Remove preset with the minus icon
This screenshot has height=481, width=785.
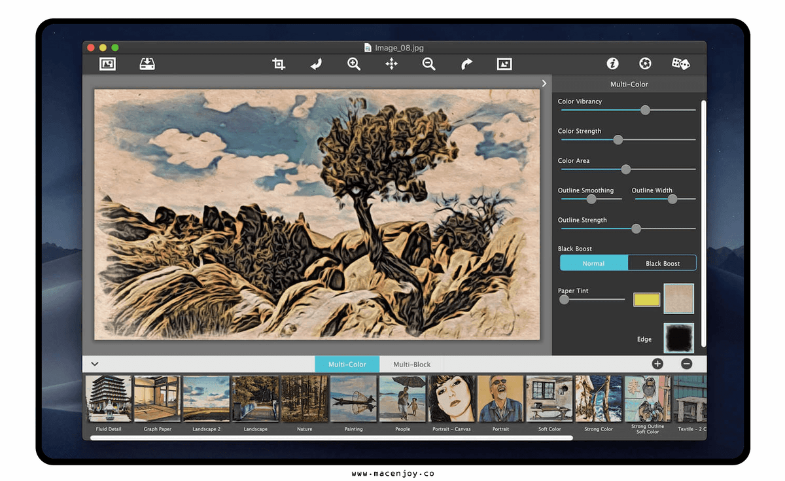point(686,364)
